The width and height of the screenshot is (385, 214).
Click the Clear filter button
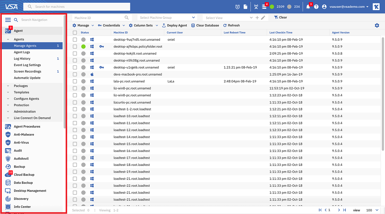coord(280,18)
